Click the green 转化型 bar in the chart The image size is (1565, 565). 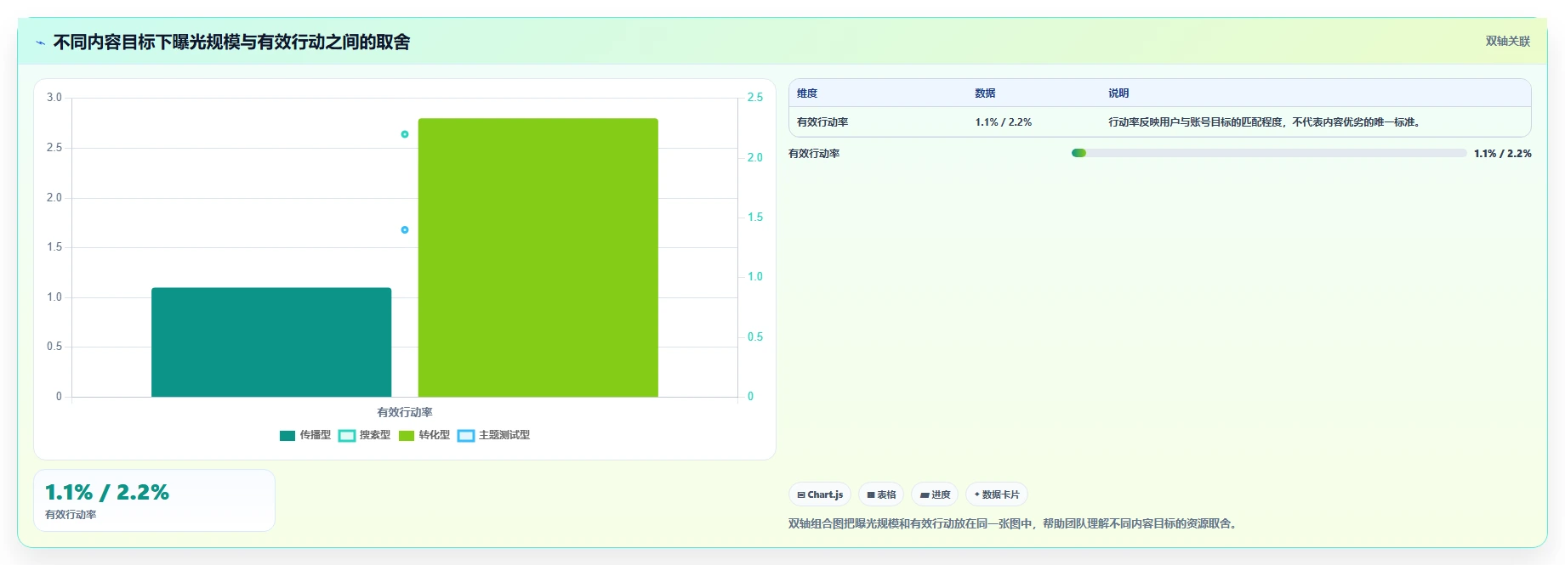[538, 257]
